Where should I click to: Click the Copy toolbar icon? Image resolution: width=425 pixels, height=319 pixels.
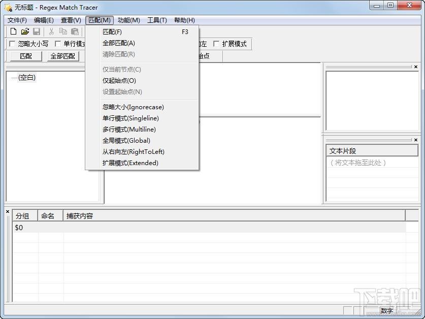(x=63, y=31)
